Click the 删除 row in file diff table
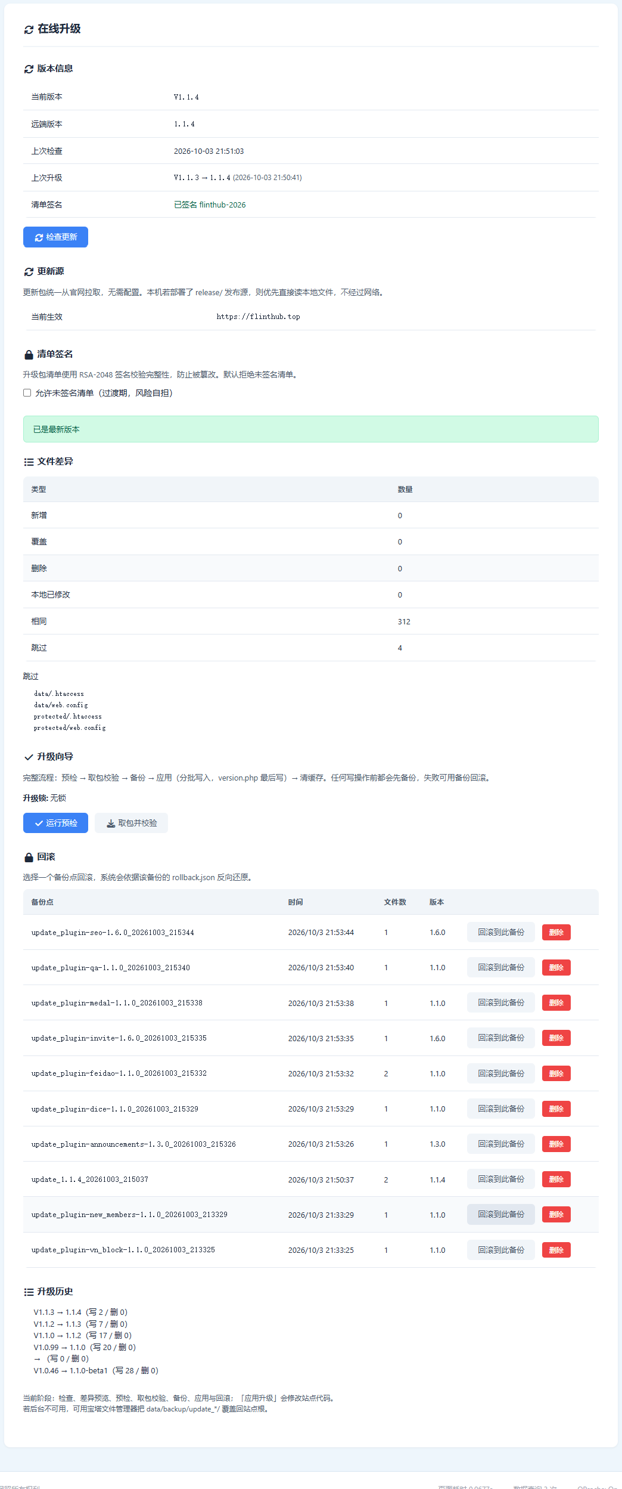Image resolution: width=622 pixels, height=1489 pixels. [x=311, y=568]
